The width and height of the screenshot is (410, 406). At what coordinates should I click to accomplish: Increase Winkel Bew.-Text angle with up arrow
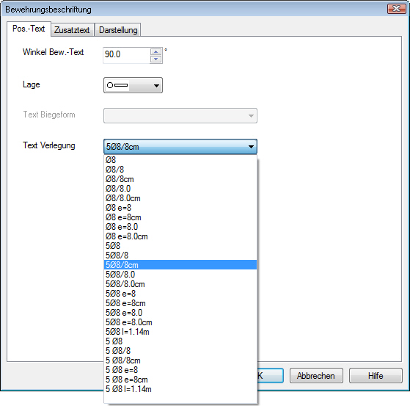(155, 52)
